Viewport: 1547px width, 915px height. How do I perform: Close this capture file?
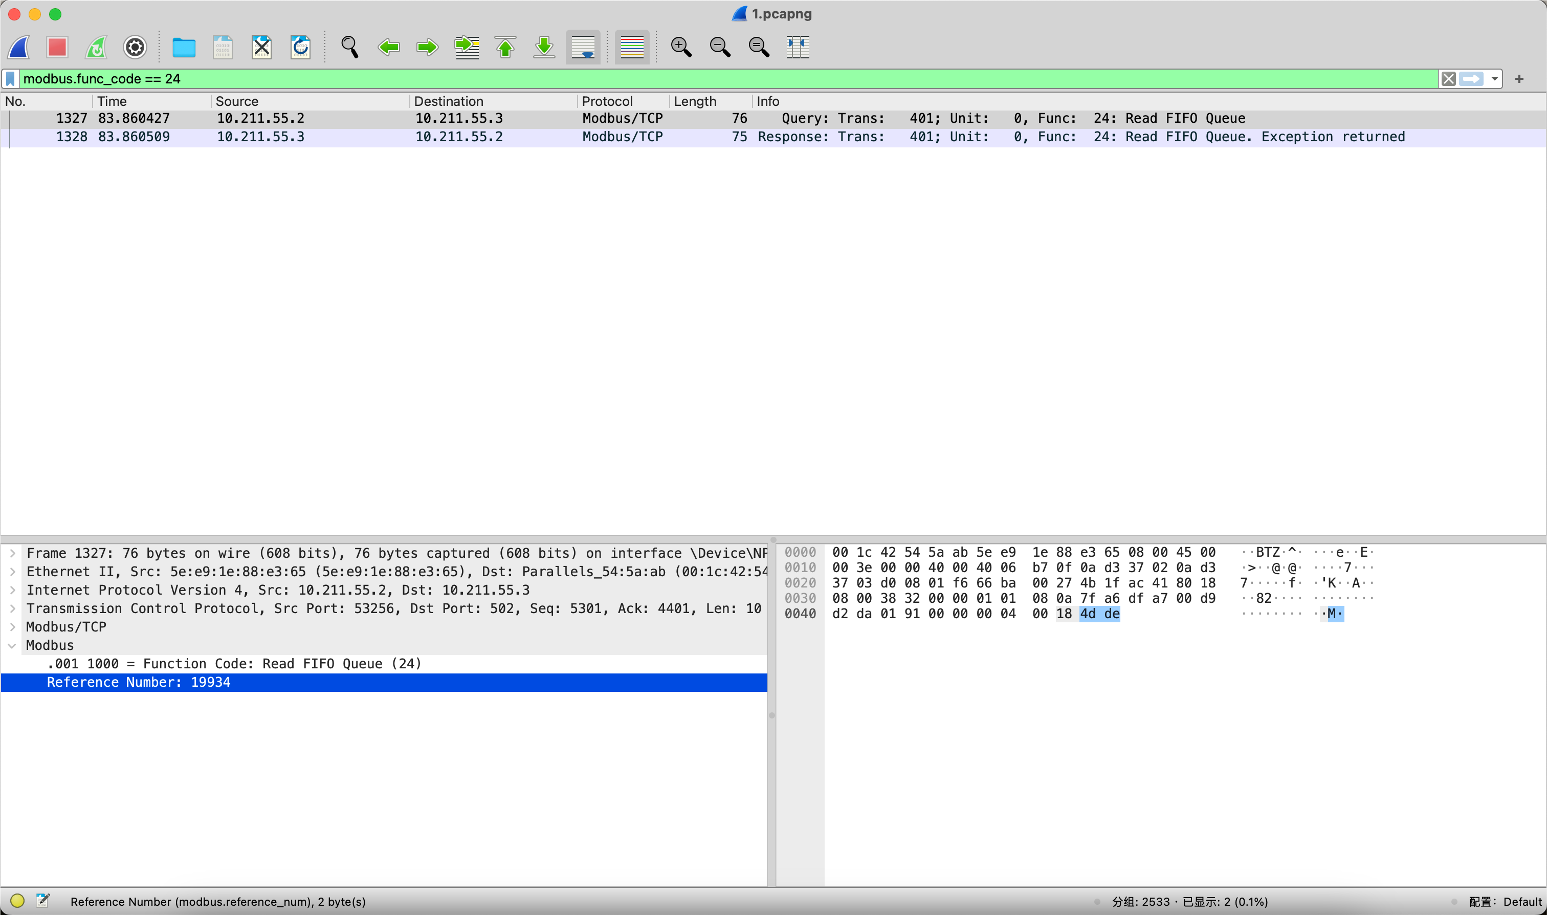pos(261,47)
